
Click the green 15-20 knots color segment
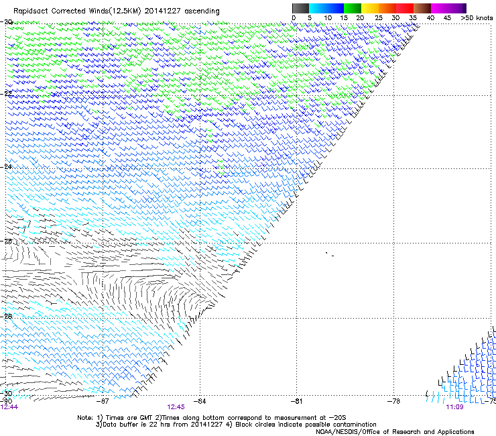[353, 8]
